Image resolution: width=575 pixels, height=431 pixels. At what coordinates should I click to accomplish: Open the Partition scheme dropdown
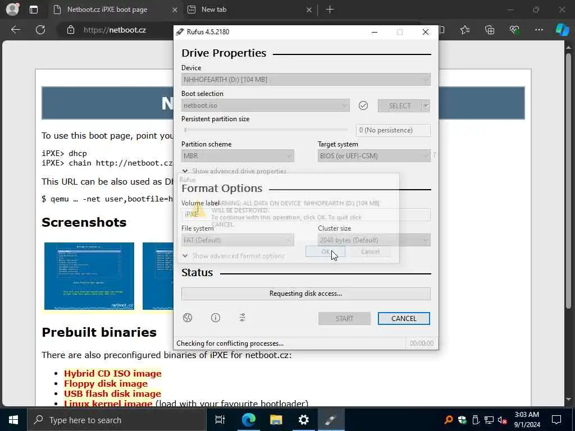(238, 156)
